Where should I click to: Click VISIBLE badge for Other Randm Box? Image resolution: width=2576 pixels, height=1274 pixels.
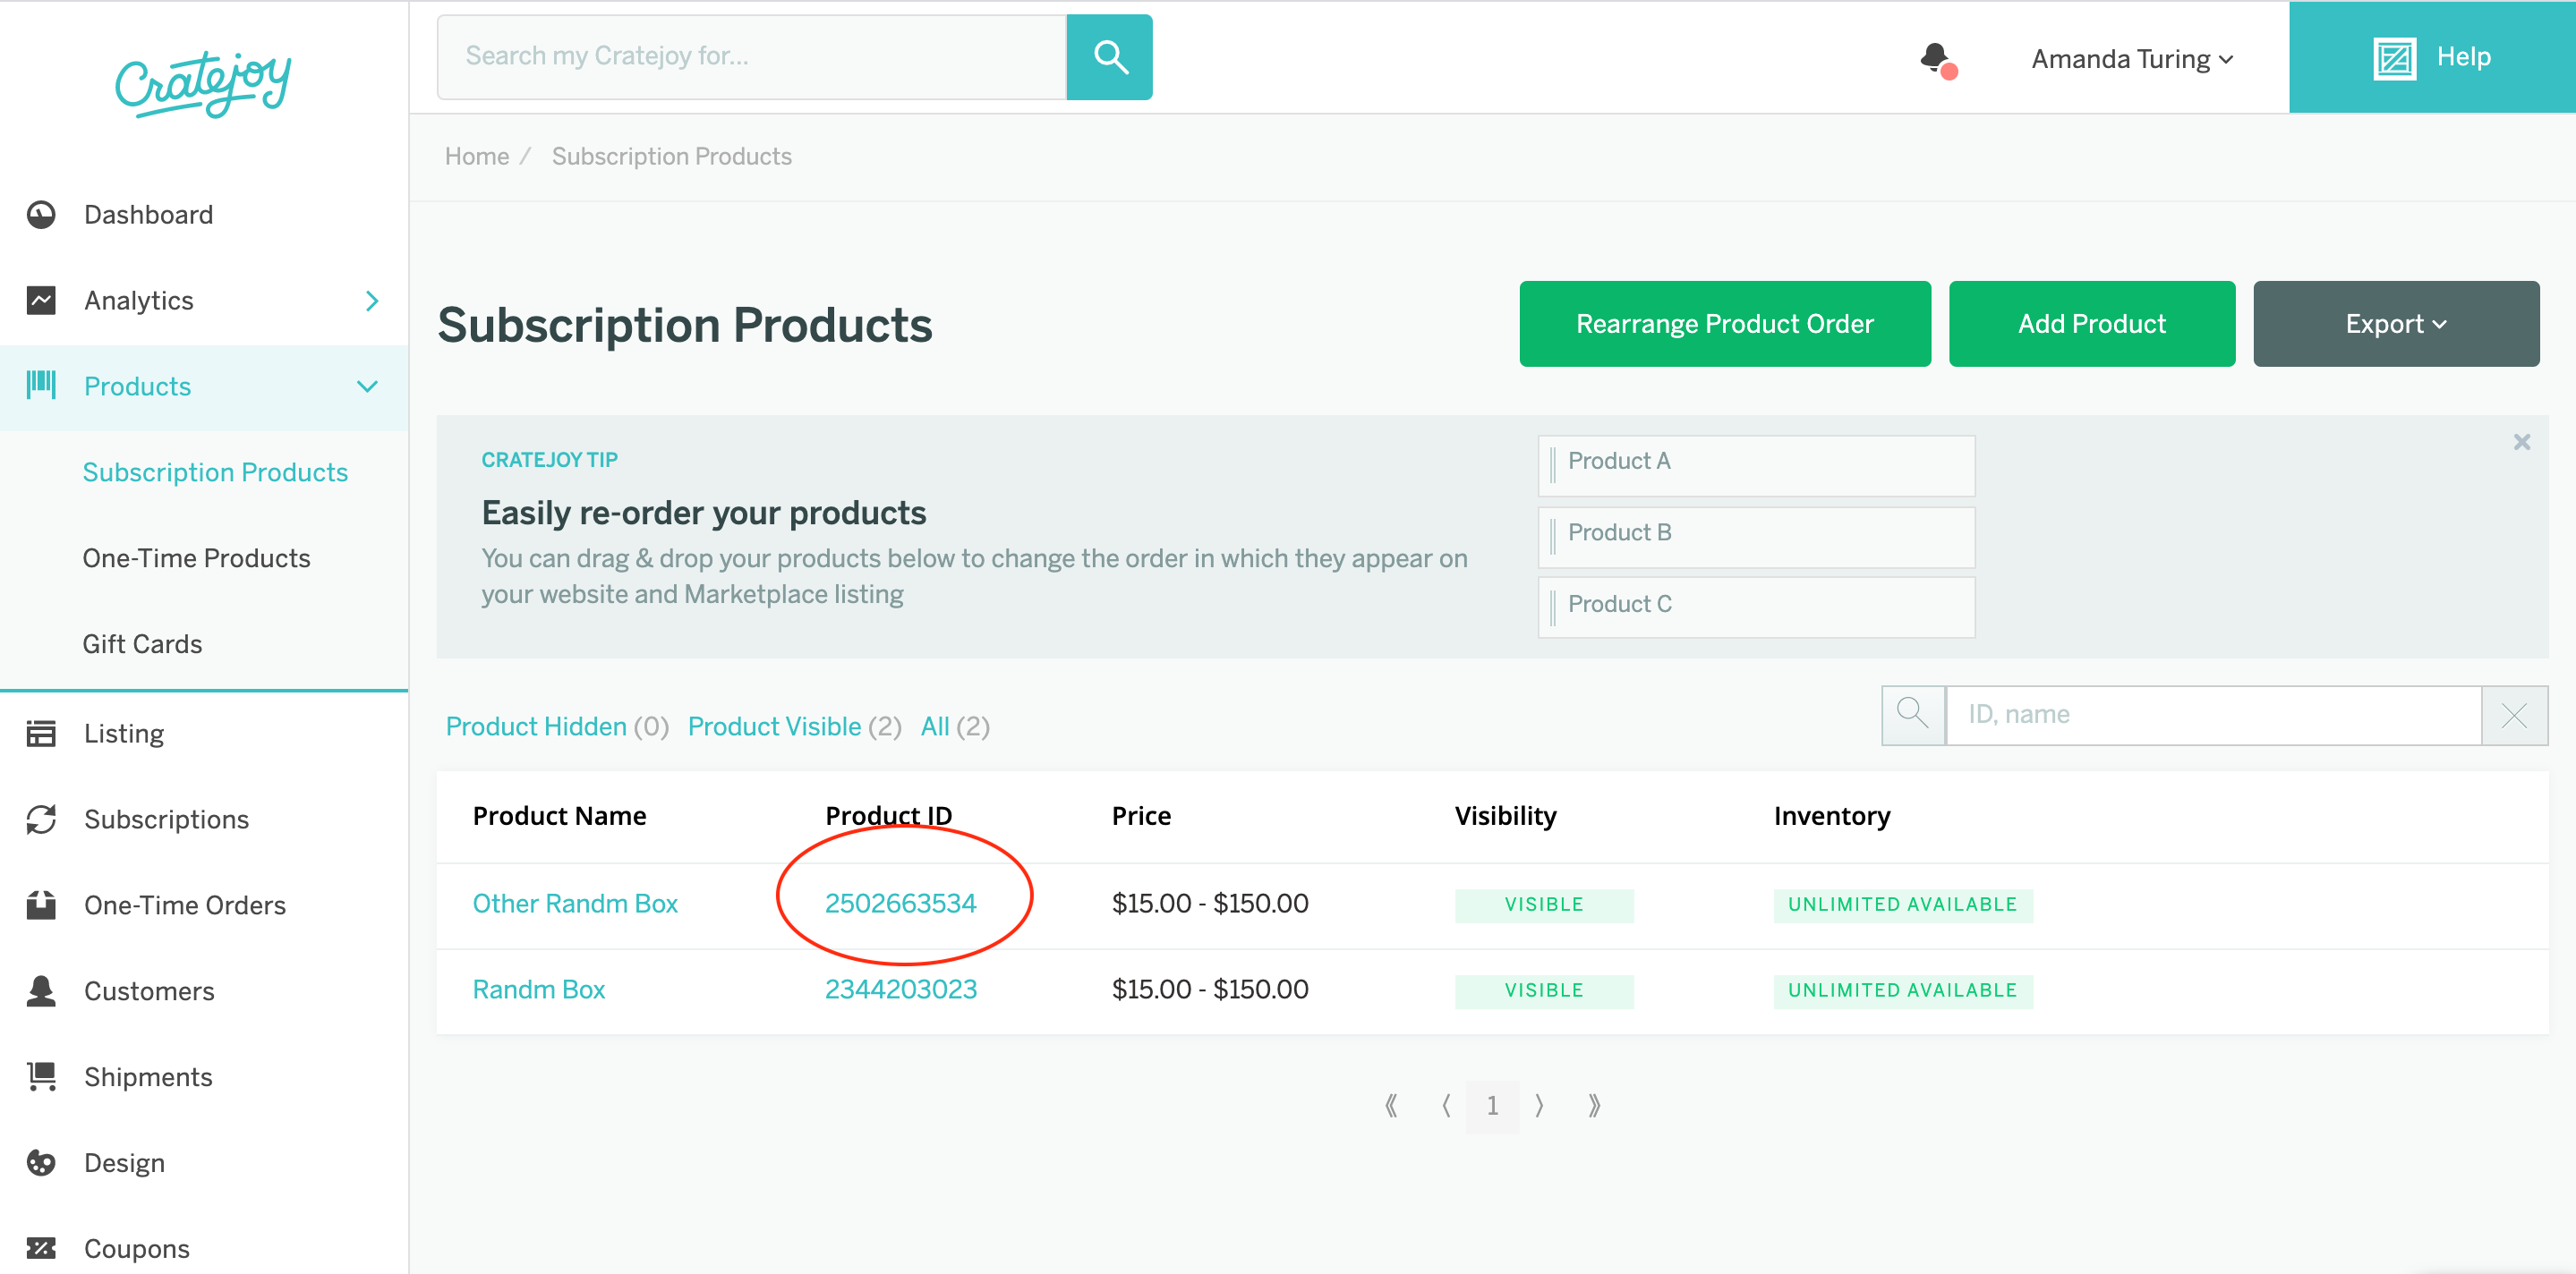coord(1544,905)
